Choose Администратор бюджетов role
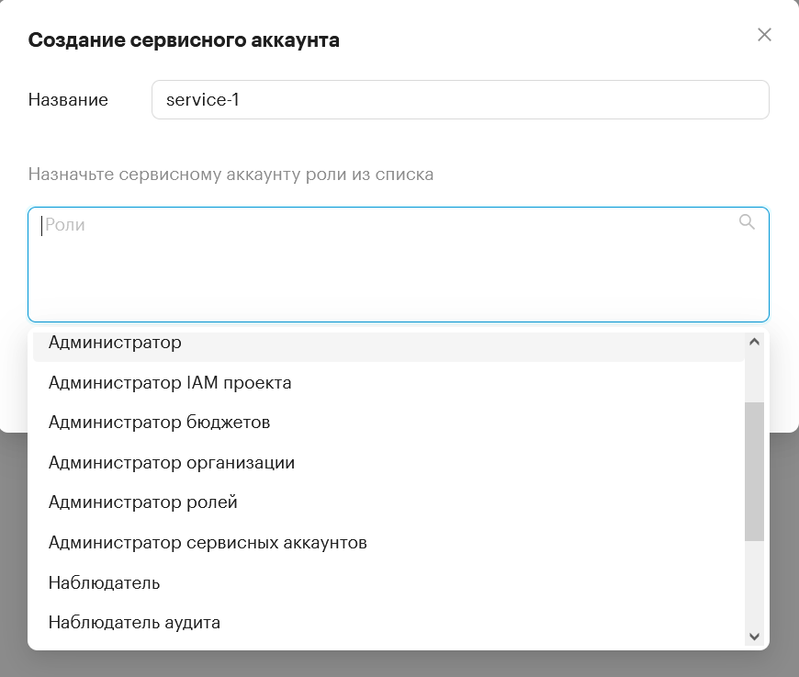 [388, 423]
